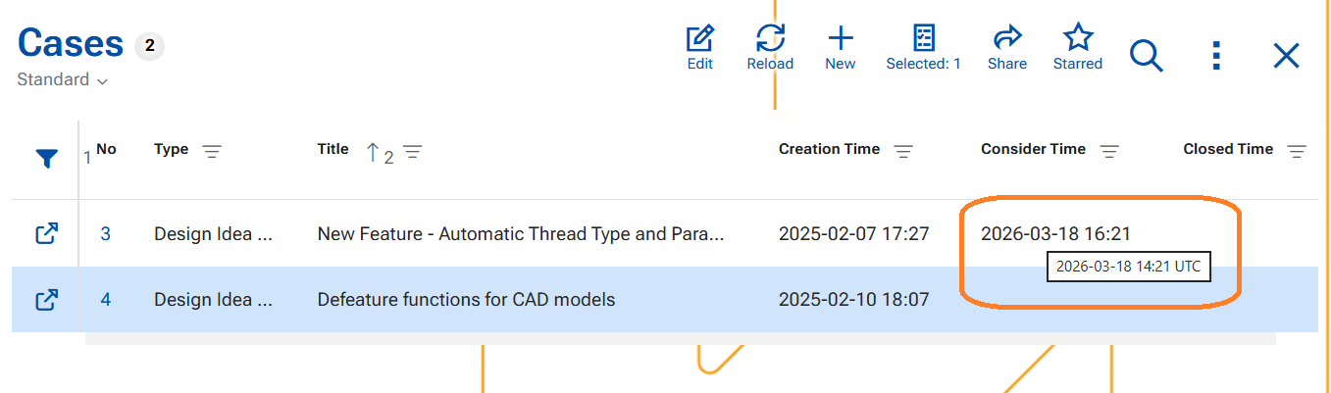Open case 3 in new window
The image size is (1331, 393).
[x=46, y=234]
